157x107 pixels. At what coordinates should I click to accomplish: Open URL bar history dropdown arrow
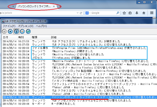[77, 13]
